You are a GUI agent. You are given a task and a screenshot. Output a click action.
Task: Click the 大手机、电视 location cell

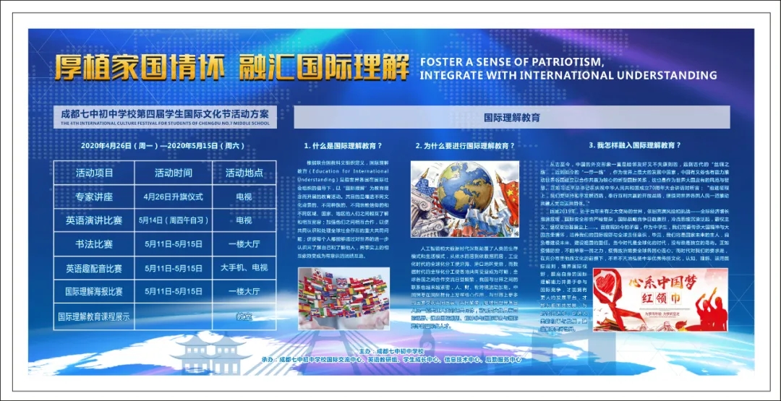(244, 268)
